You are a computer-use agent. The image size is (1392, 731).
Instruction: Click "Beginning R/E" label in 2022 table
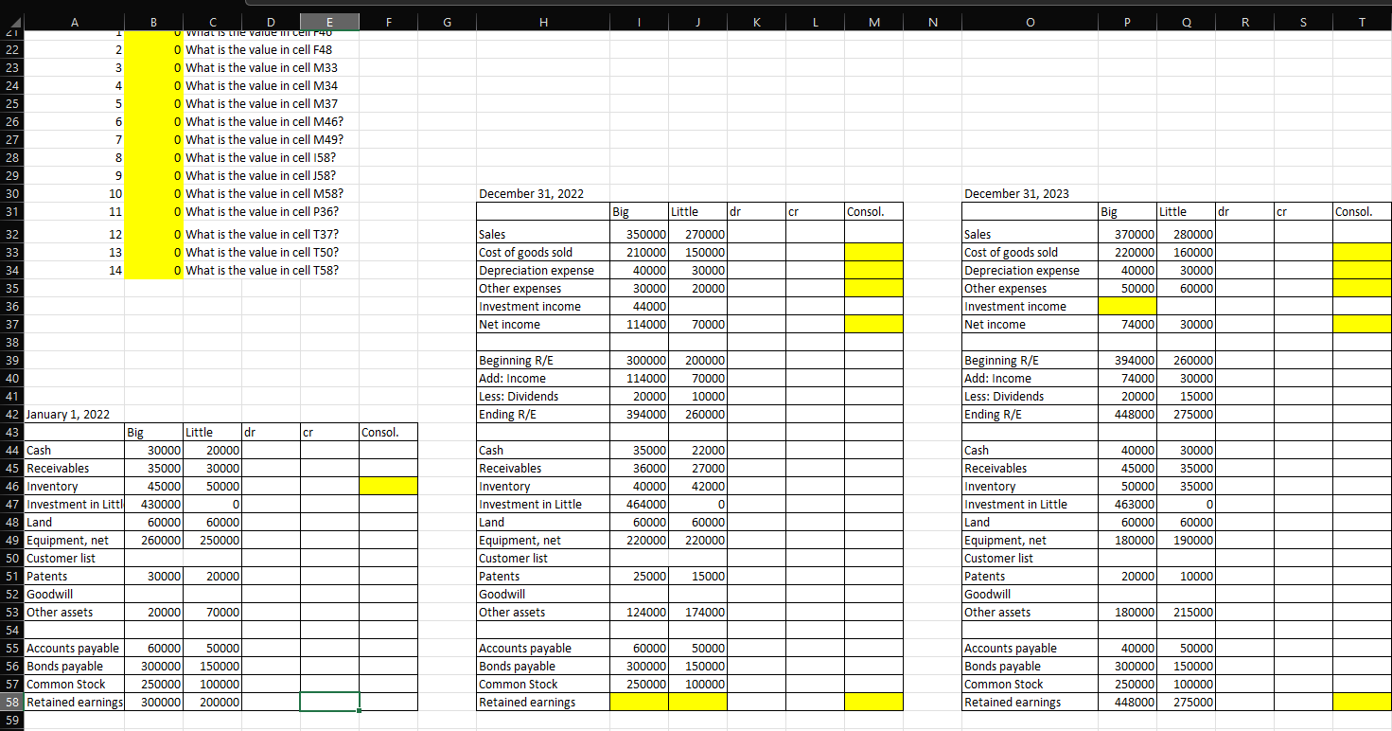(x=517, y=360)
